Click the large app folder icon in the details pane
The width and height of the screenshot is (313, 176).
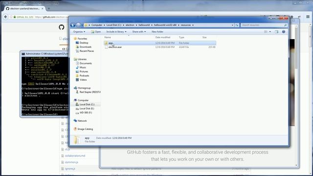coord(77,140)
